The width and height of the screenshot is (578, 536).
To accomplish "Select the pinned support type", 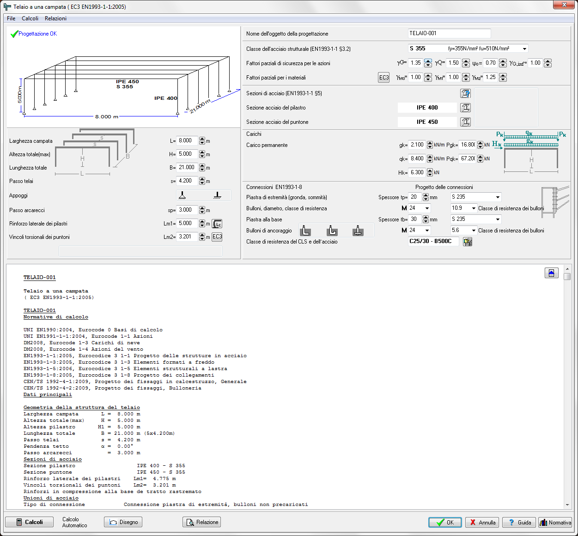I will (x=183, y=195).
